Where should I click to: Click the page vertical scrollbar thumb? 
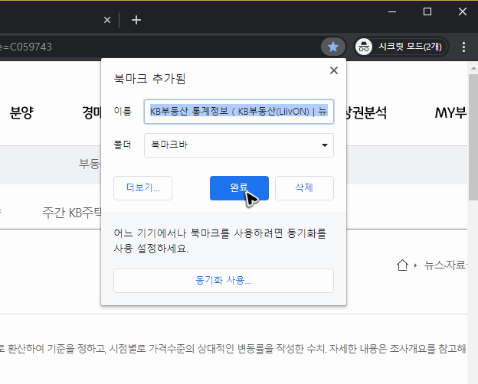coord(473,137)
